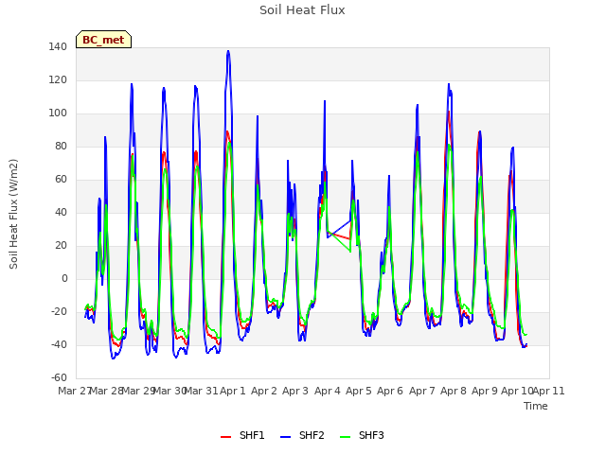Click the 60 y-axis tick label
Viewport: 606px width, 454px height.
point(61,180)
